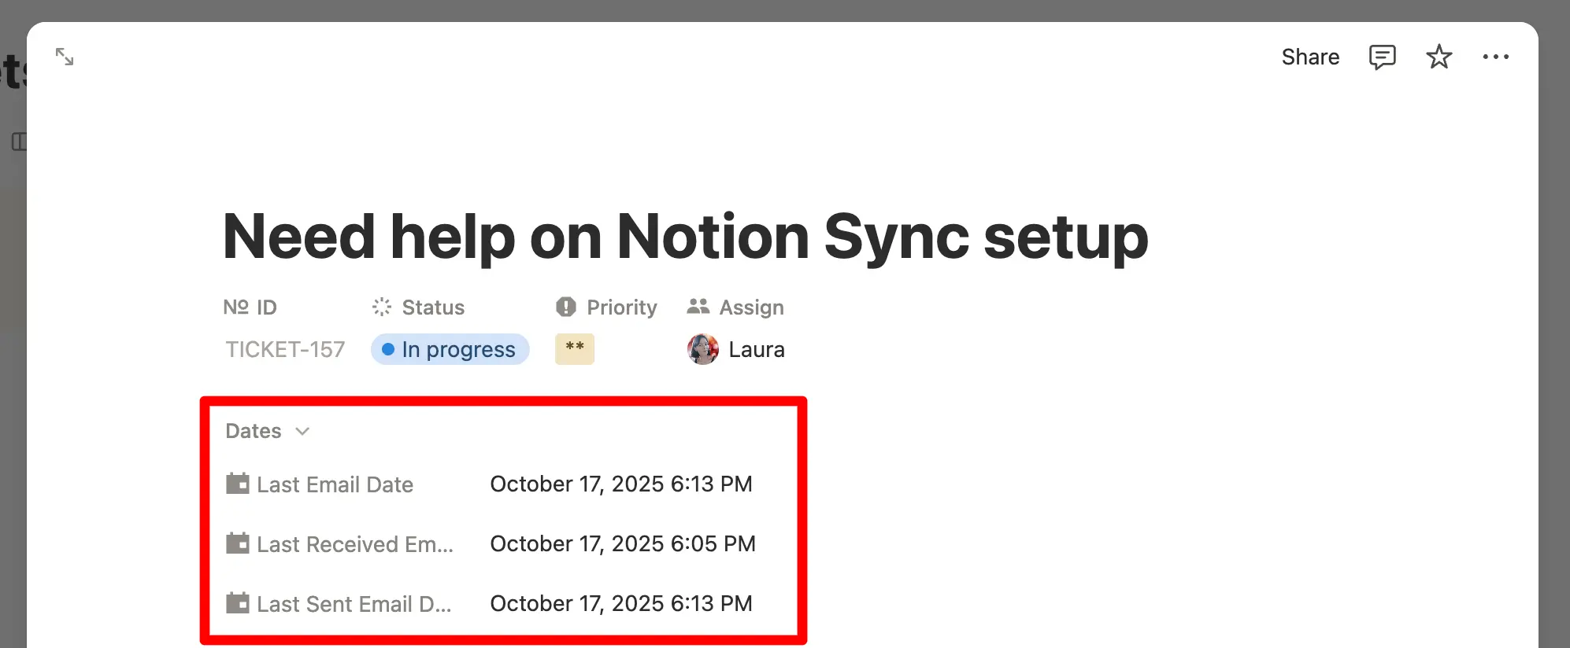Screen dimensions: 1570x648
Task: Click the TICKET-157 ID value
Action: click(285, 349)
